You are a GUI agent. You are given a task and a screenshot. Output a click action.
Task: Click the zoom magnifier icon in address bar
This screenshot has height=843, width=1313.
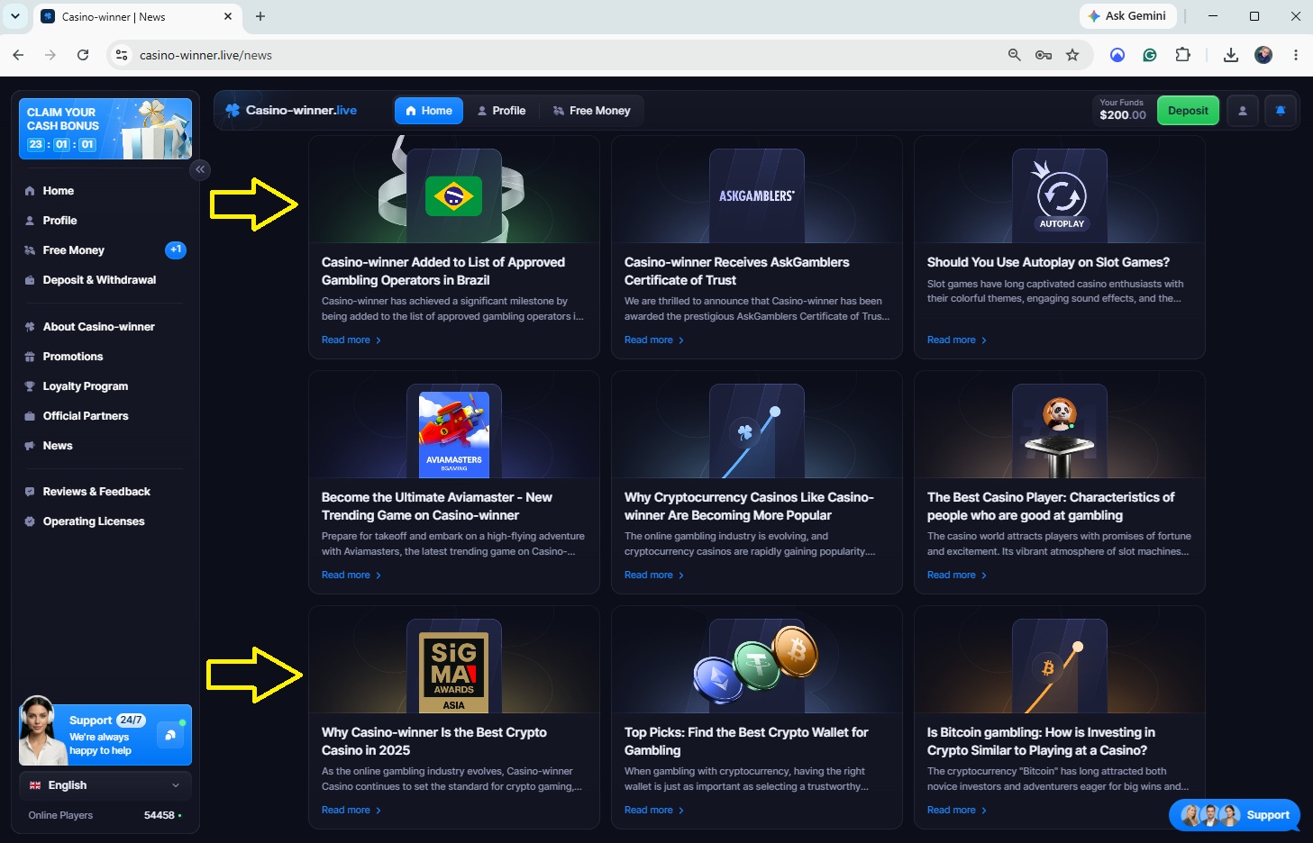click(x=1015, y=55)
